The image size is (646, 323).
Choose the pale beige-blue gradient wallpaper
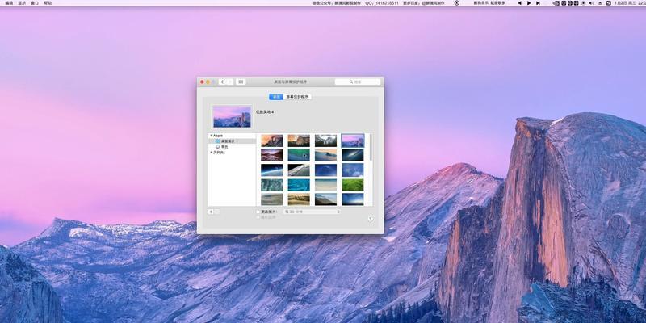325,185
